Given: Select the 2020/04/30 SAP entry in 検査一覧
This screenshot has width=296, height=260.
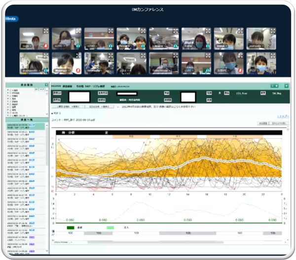Looking at the screenshot, I should tap(25, 140).
